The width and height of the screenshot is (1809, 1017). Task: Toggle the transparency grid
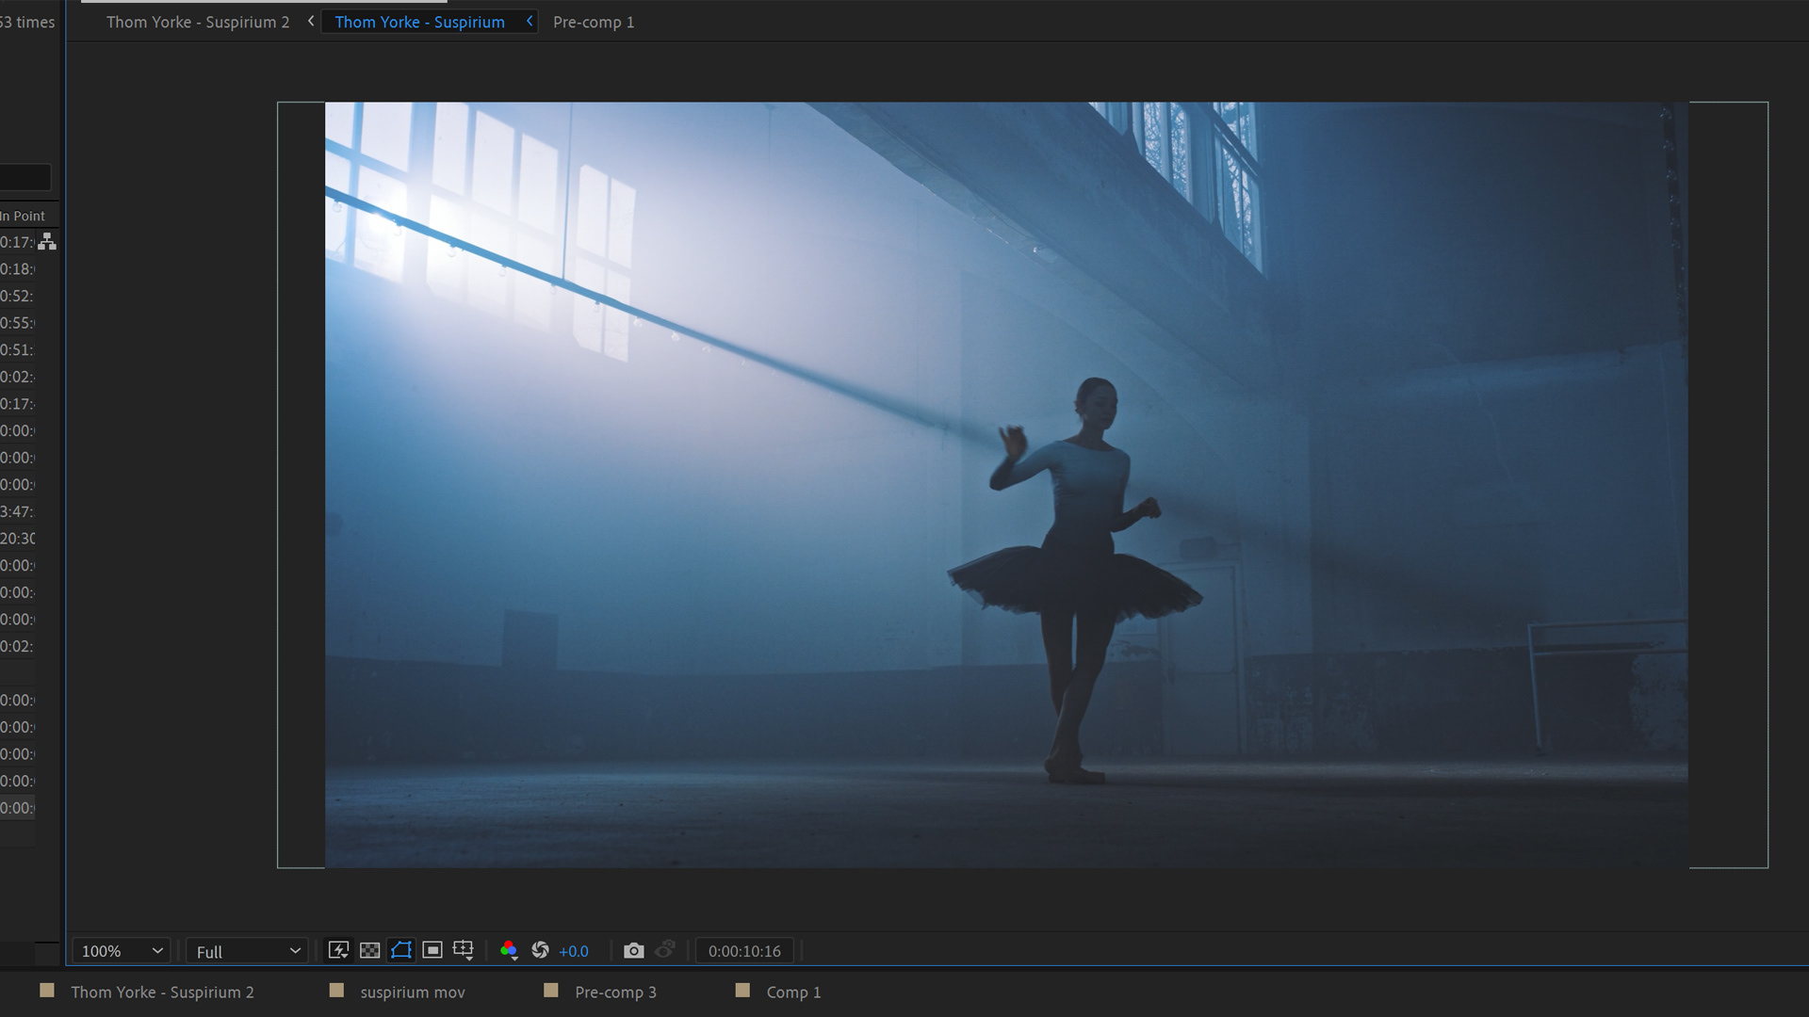[x=370, y=950]
